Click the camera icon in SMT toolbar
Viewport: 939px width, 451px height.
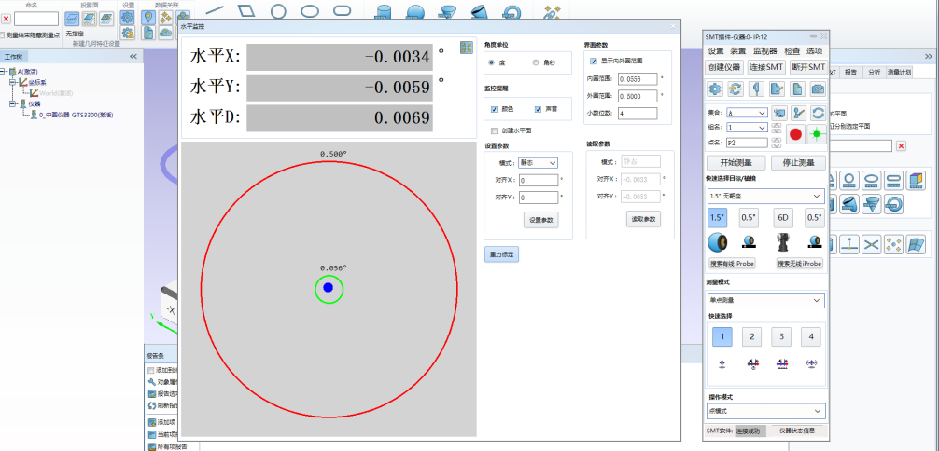(x=818, y=89)
